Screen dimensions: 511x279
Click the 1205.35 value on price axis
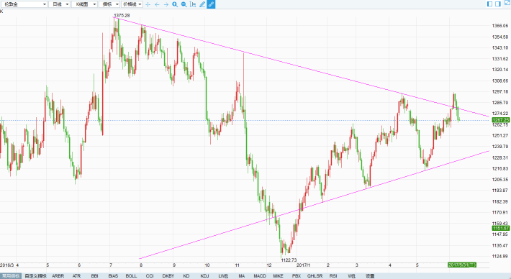(x=500, y=179)
